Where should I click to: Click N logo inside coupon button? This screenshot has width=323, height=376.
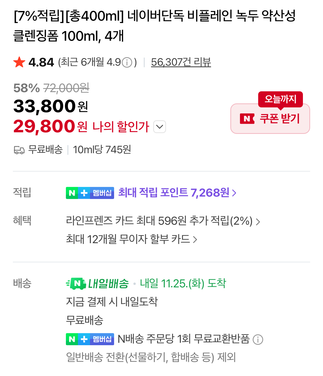coord(247,119)
